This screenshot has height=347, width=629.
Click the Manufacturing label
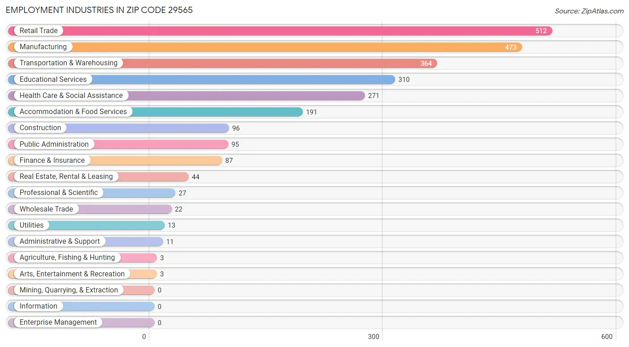43,47
